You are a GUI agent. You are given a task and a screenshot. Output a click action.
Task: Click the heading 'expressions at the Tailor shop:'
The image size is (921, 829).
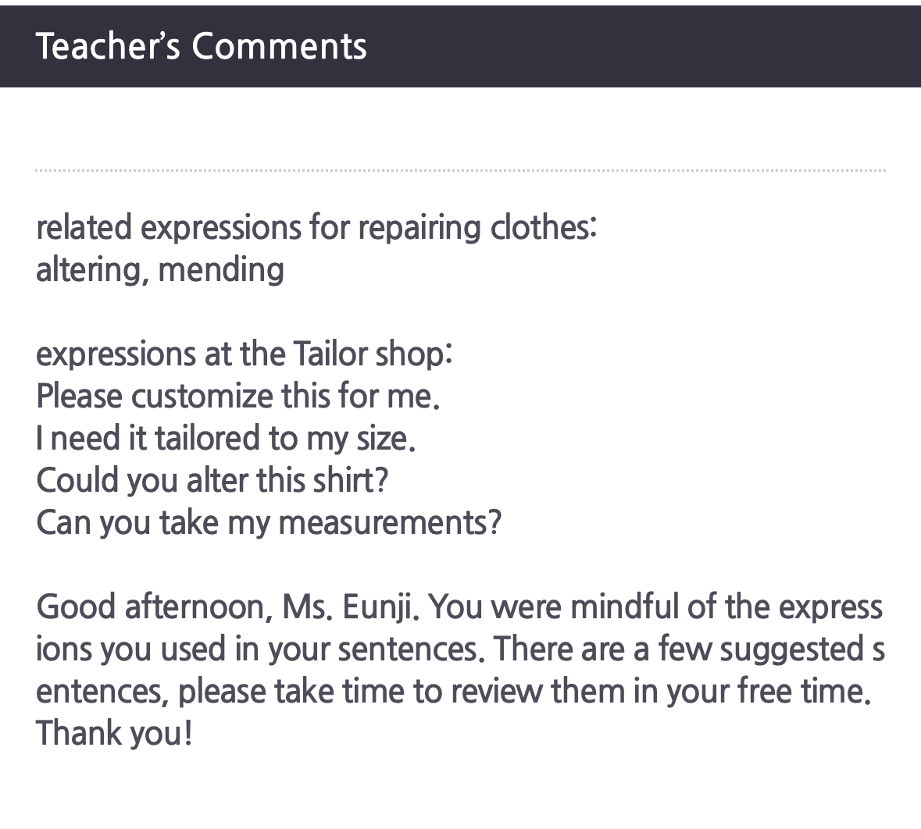pos(244,354)
